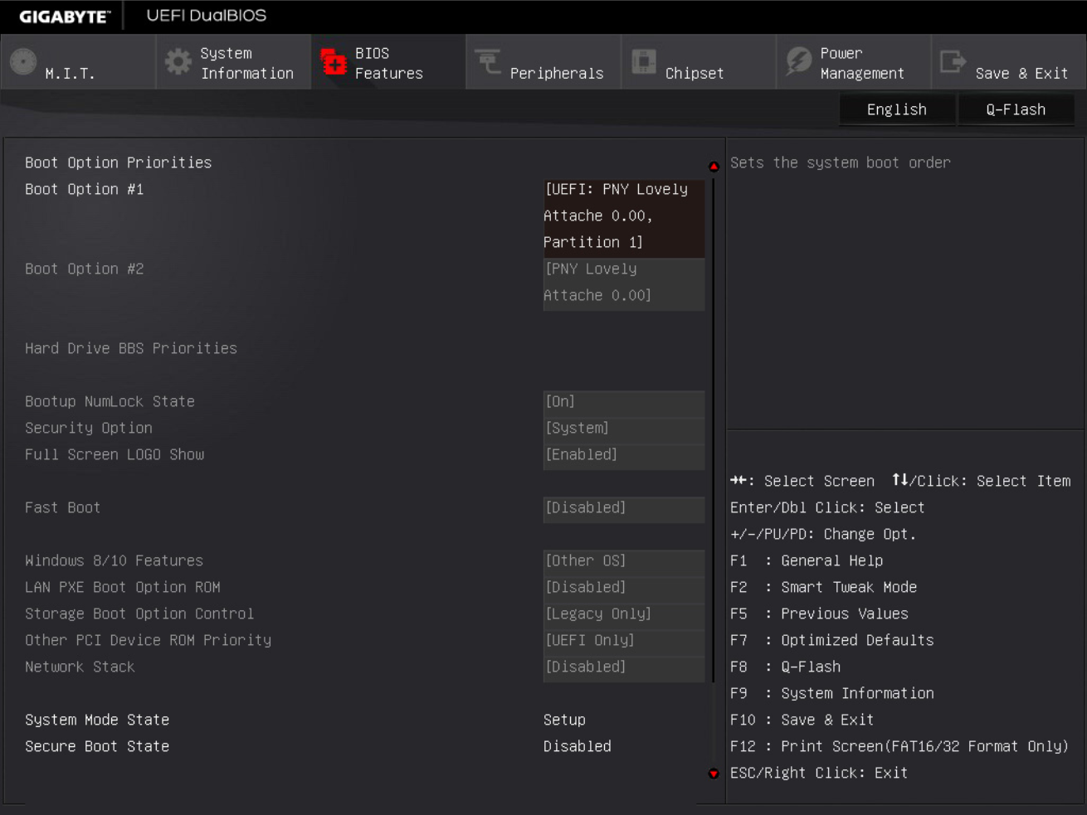
Task: Click the Power Management lightning icon
Action: [x=799, y=61]
